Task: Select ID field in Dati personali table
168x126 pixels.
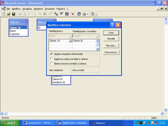Action: pos(42,28)
